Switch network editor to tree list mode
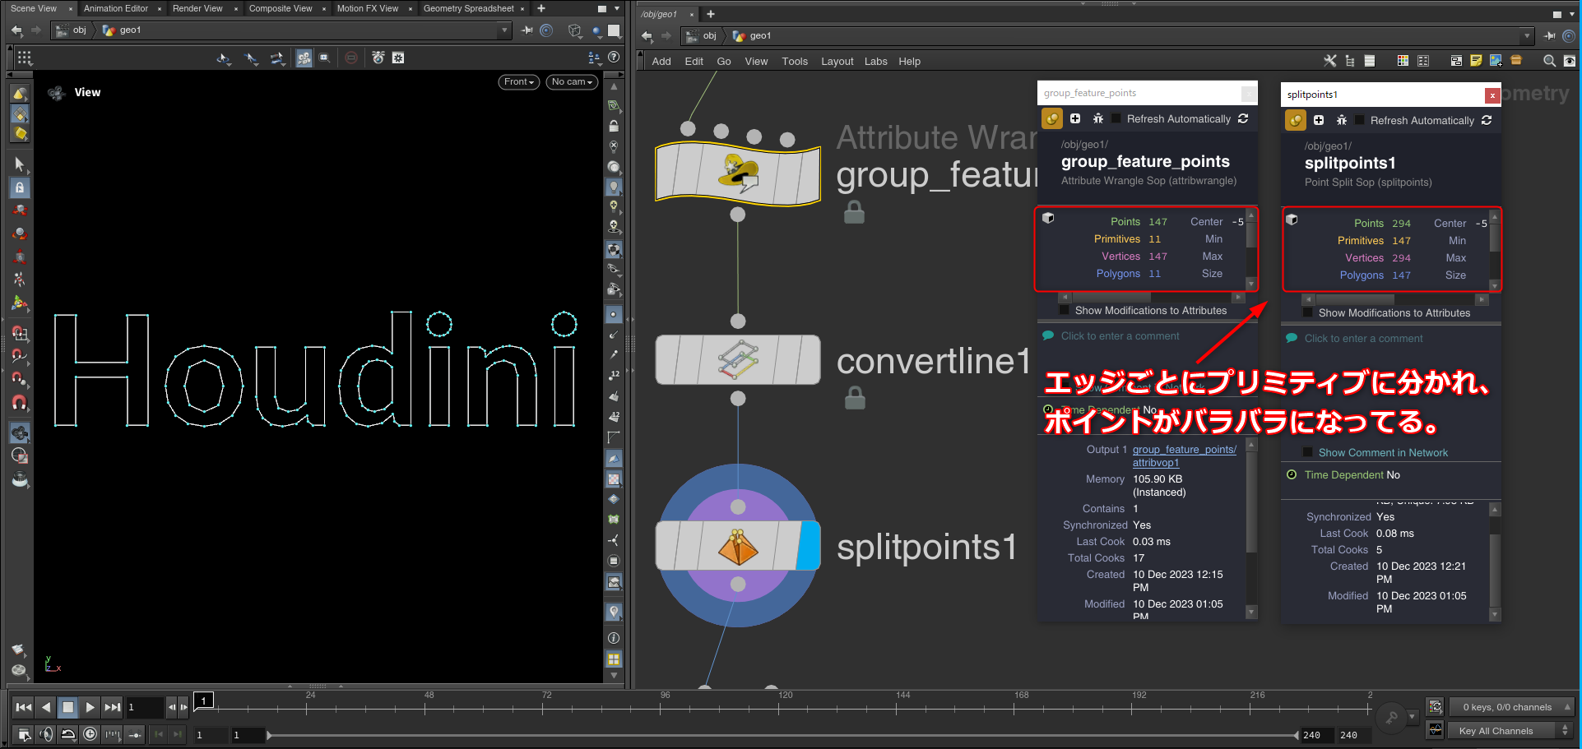Viewport: 1582px width, 749px height. point(1350,61)
